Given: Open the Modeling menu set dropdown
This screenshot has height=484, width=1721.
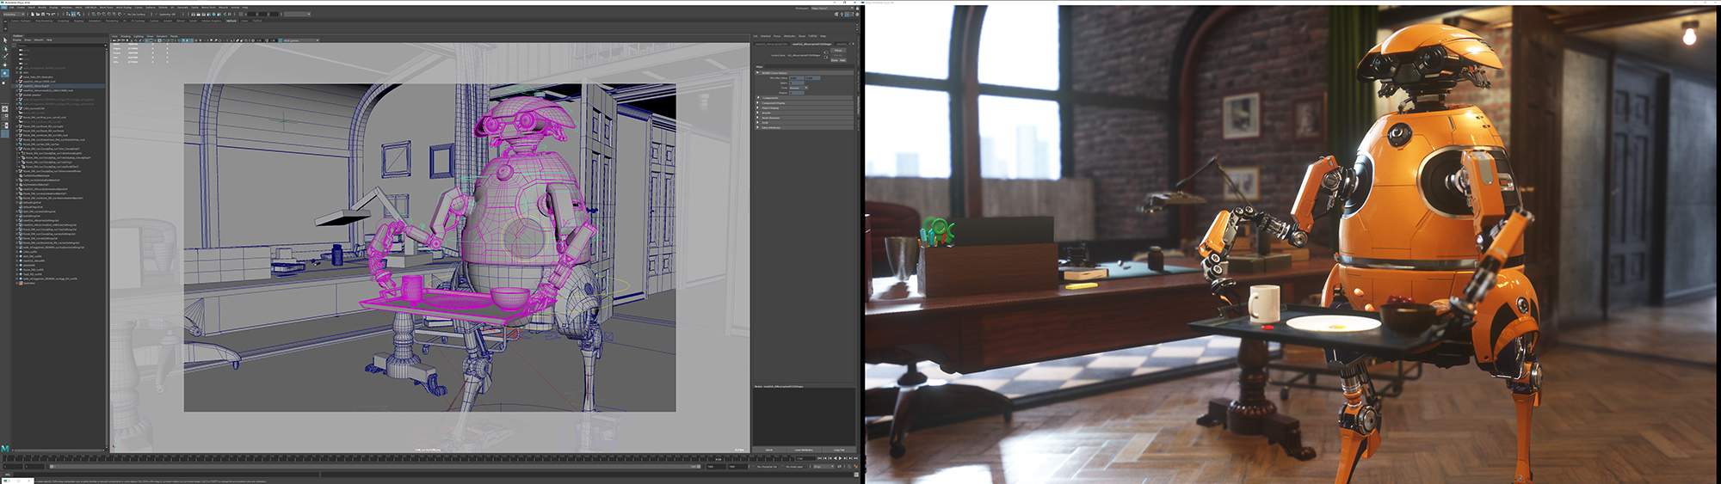Looking at the screenshot, I should (x=14, y=15).
